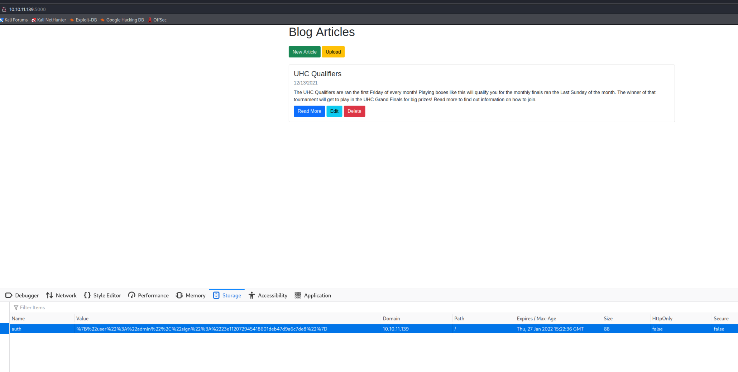Edit the UHC Qualifiers article
This screenshot has height=372, width=738.
coord(334,111)
